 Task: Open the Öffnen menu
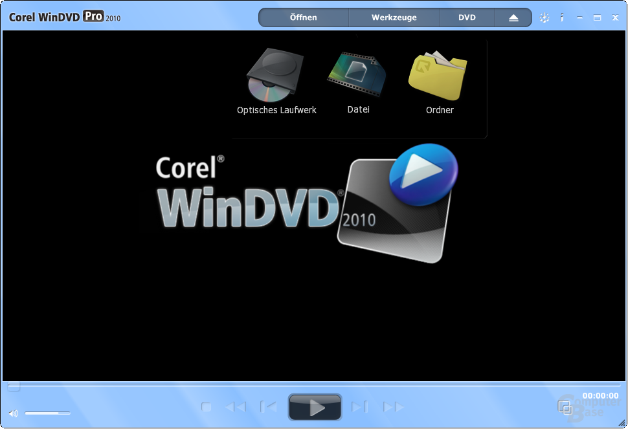303,17
